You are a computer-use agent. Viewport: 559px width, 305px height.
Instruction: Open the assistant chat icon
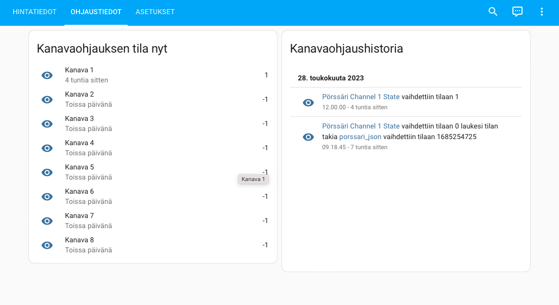[x=517, y=12]
